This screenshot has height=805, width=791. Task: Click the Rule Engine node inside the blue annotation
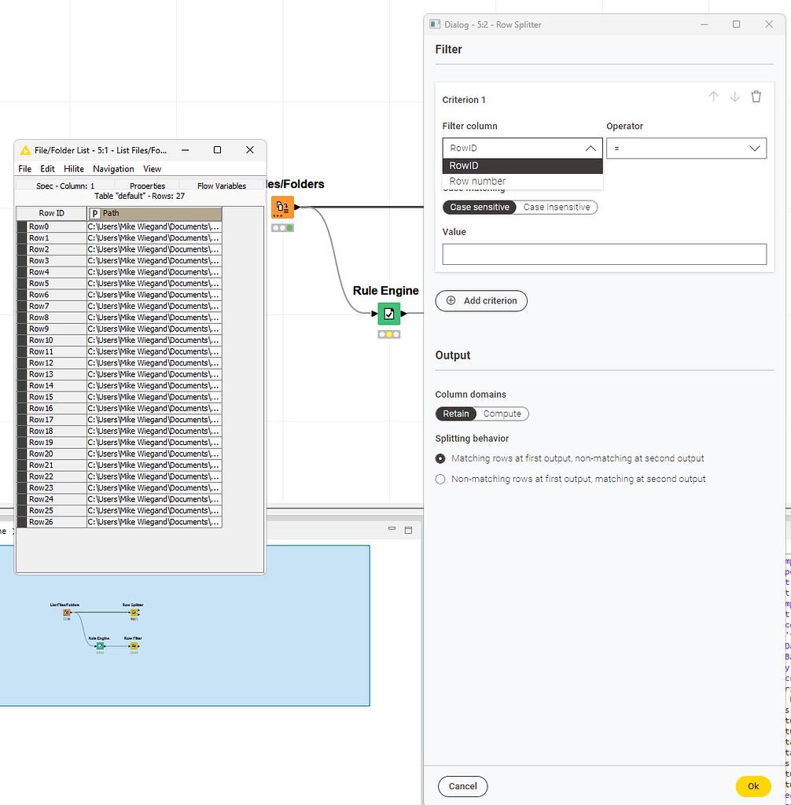[101, 645]
